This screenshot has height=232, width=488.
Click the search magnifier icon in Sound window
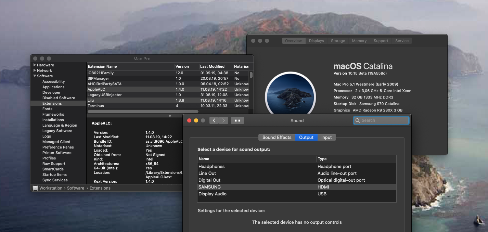point(358,120)
